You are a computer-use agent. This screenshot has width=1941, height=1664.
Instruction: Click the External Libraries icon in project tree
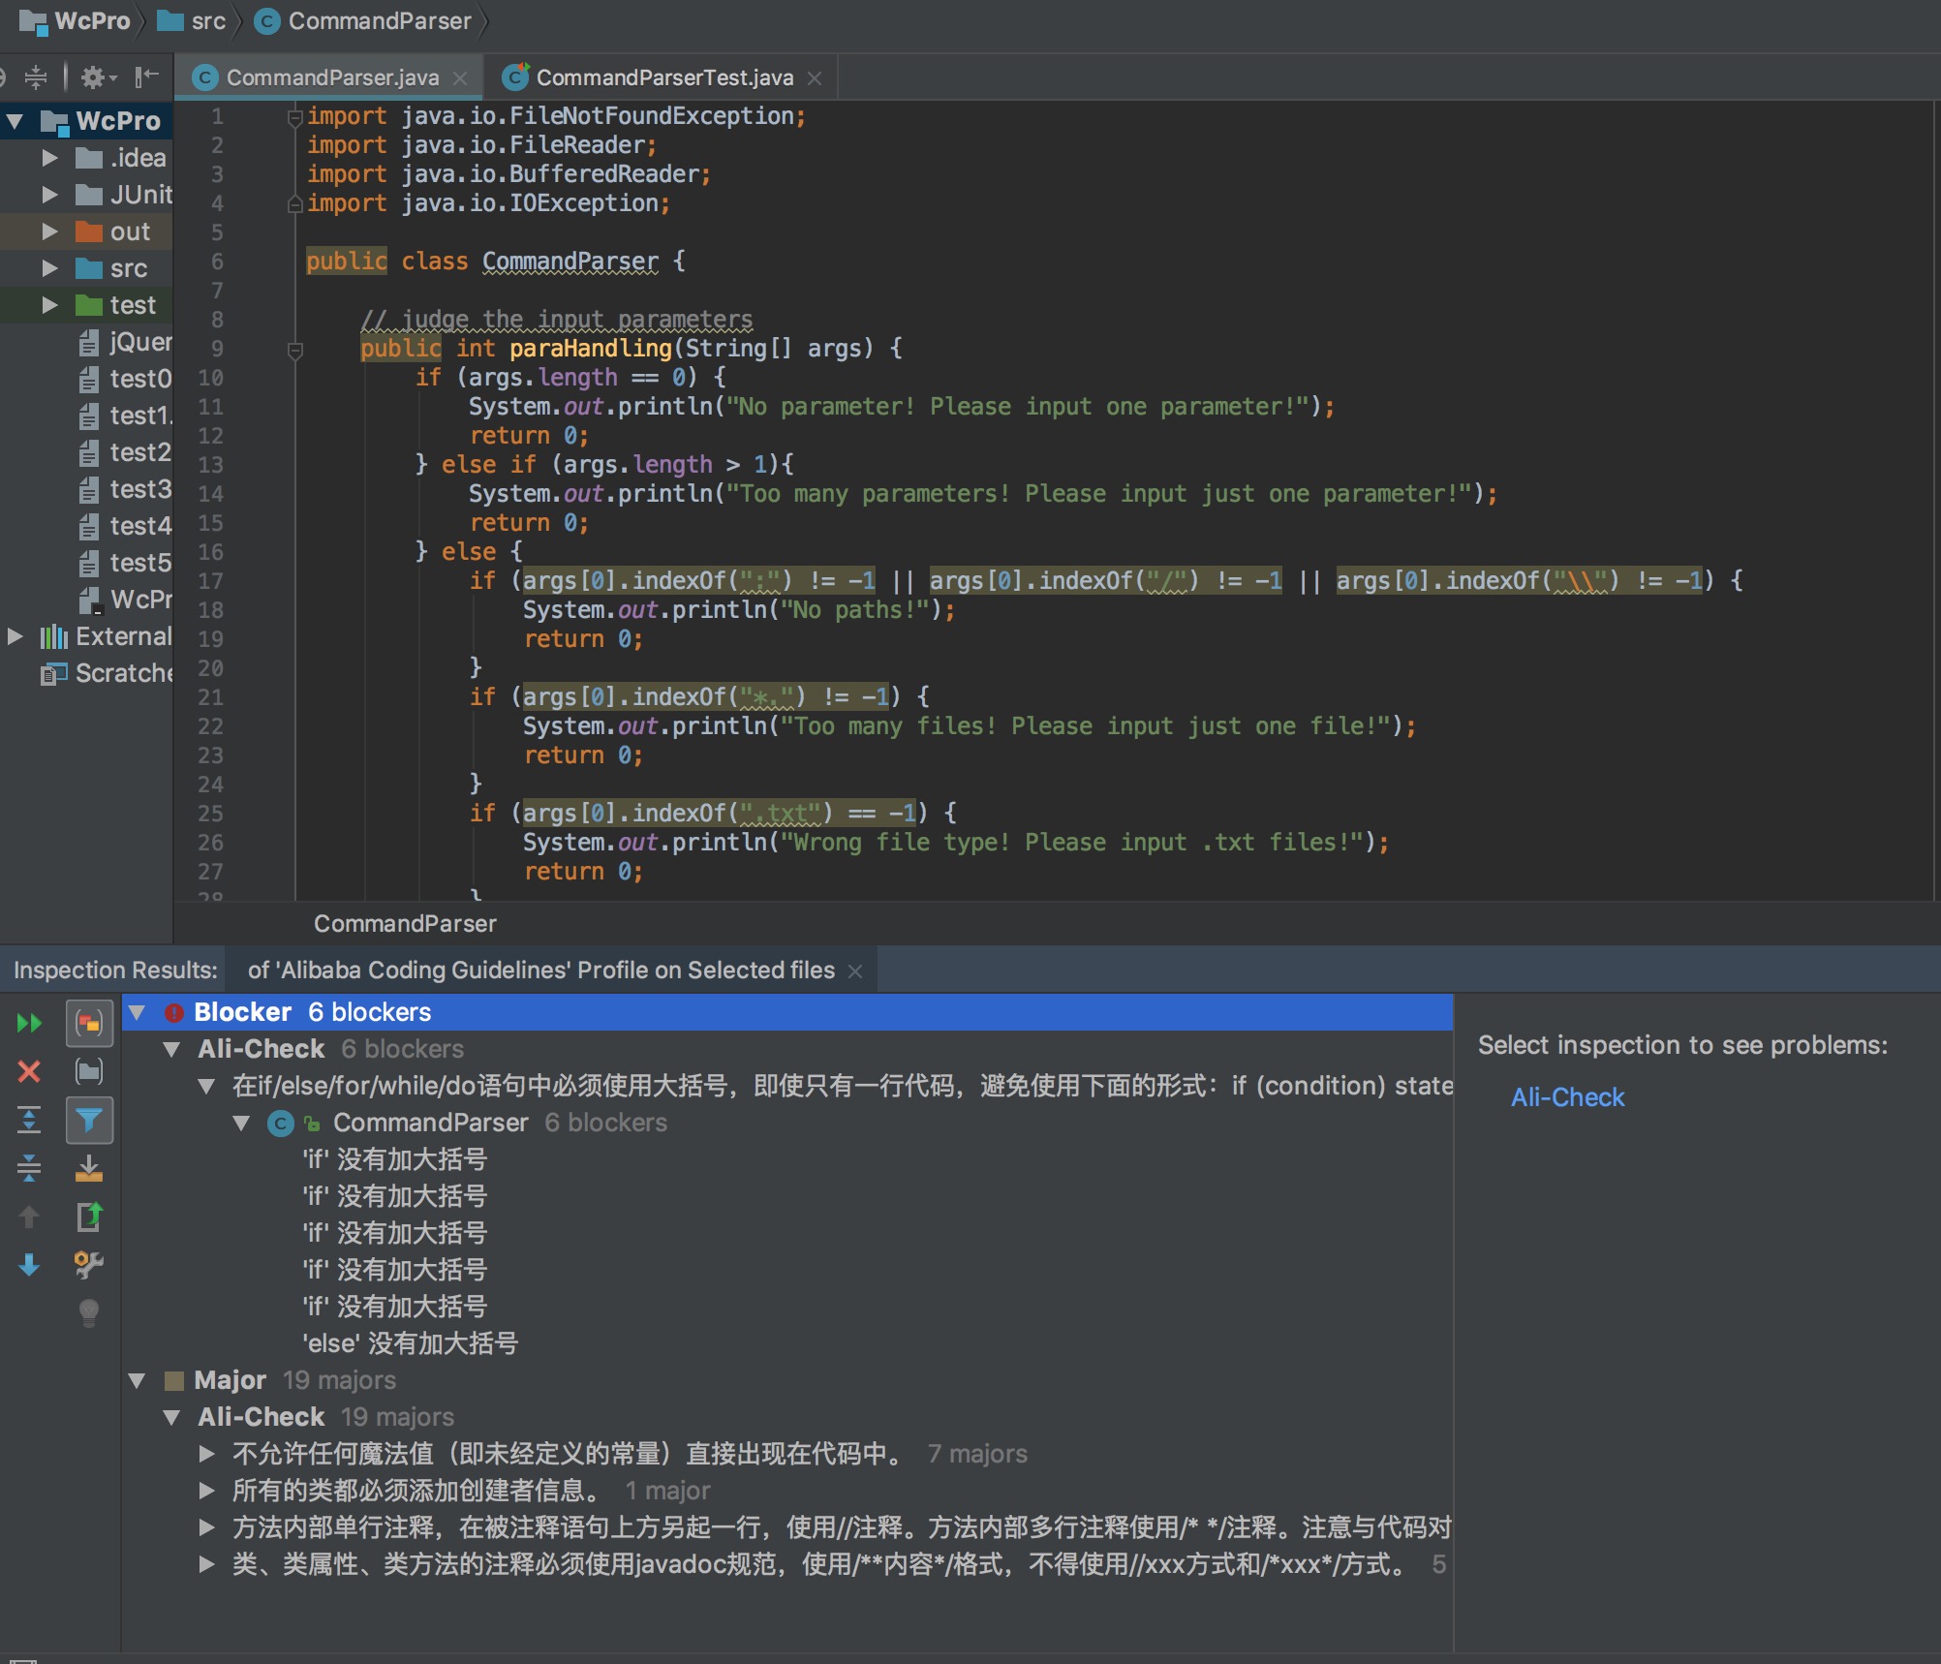click(x=54, y=636)
